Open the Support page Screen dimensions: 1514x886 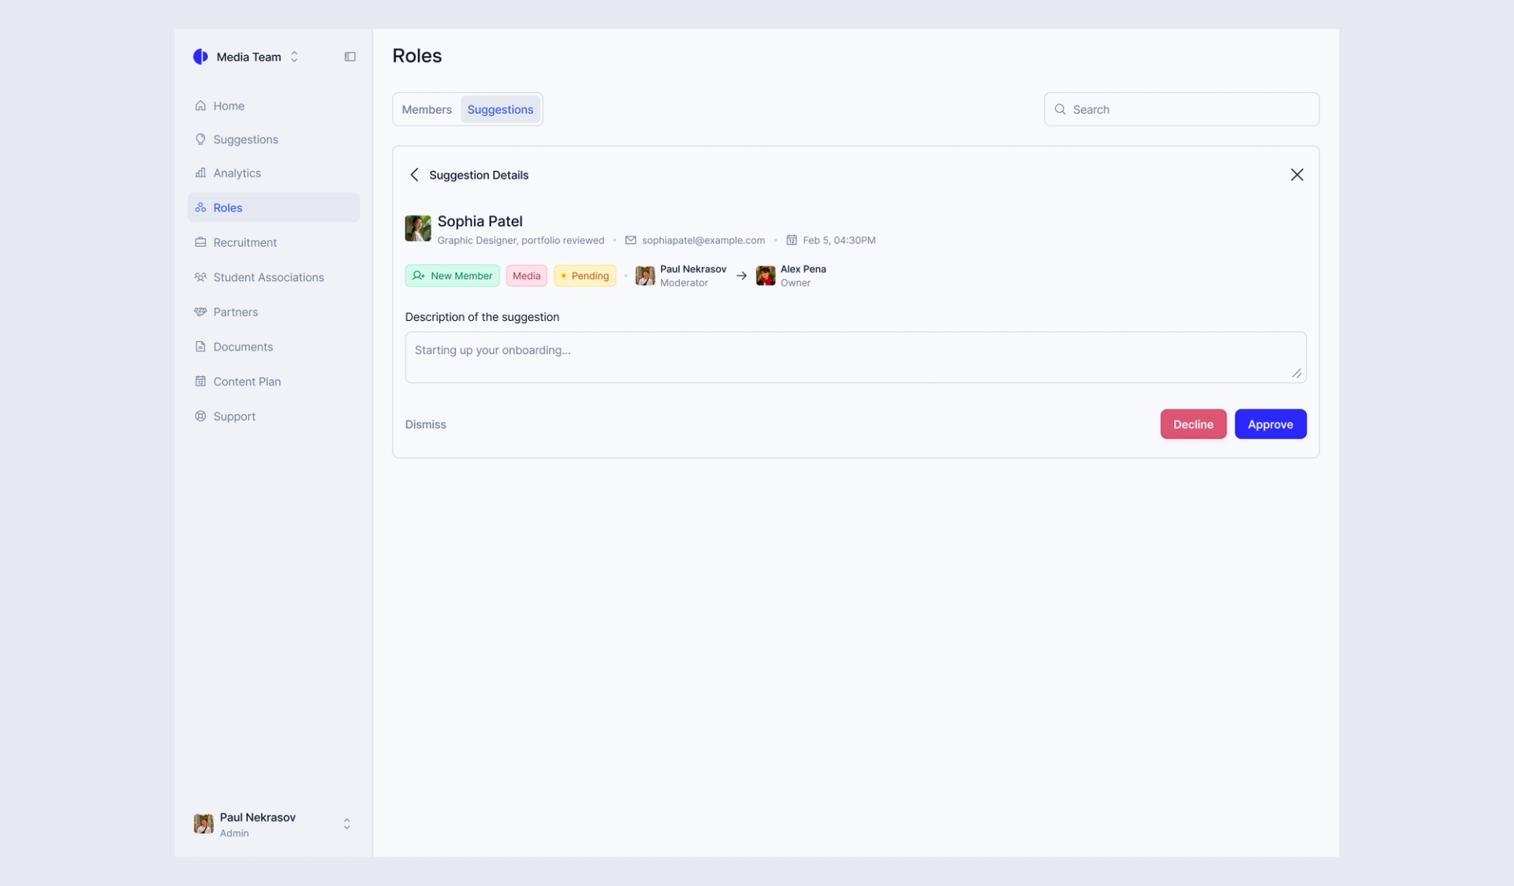pos(273,415)
